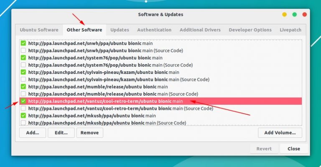Image resolution: width=321 pixels, height=167 pixels.
Task: Enable system76/pop Source Code checkbox
Action: [x=23, y=65]
